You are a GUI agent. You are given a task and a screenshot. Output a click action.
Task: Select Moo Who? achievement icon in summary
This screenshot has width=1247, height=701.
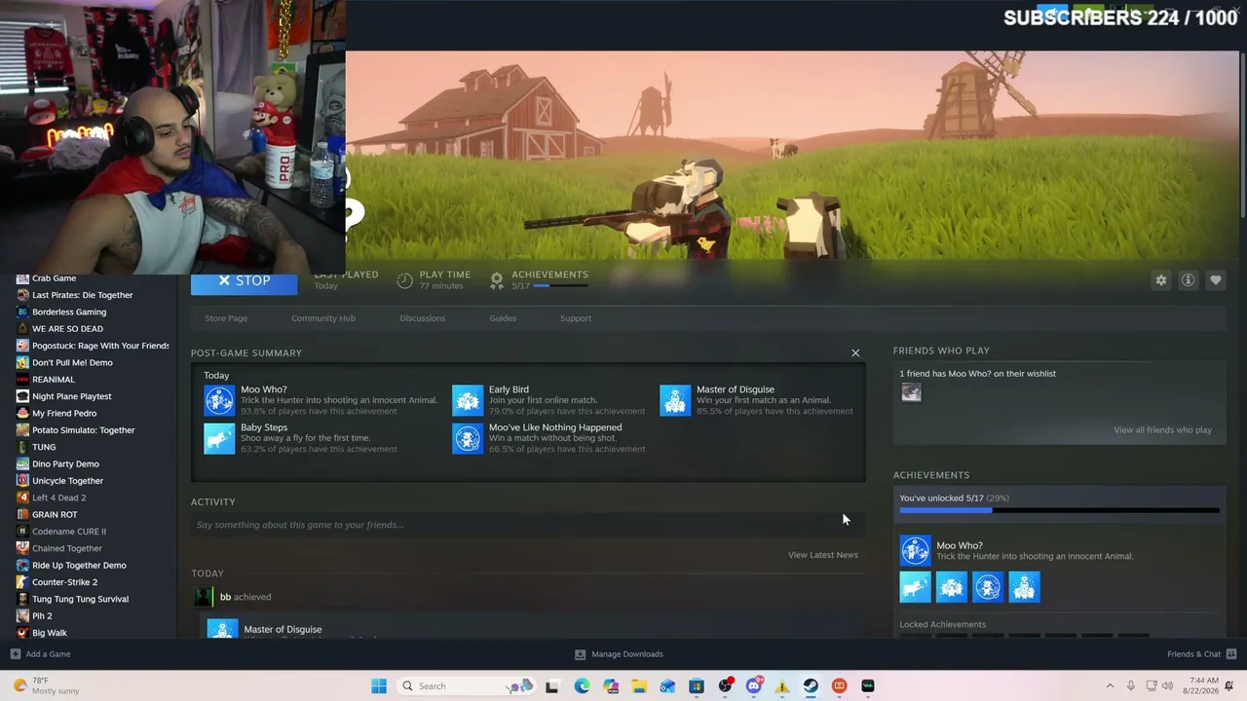point(219,400)
